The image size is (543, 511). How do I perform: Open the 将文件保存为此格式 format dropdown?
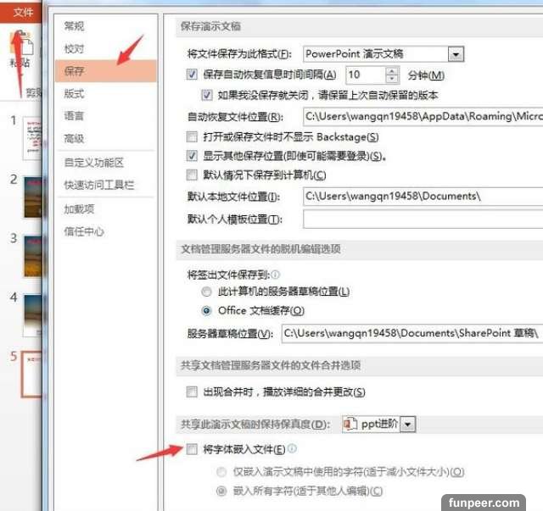(x=456, y=54)
